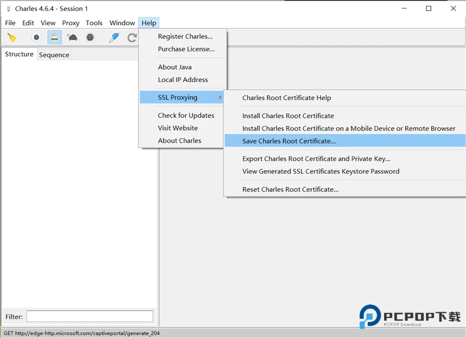Image resolution: width=466 pixels, height=338 pixels.
Task: Click Check for Updates in Help menu
Action: 186,115
